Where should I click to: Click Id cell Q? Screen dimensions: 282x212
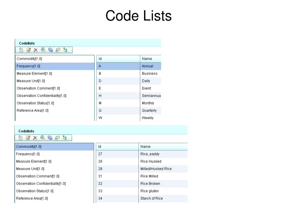[118, 110]
